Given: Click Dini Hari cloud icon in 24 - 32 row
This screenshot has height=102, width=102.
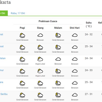Looking at the screenshot, I should click(x=75, y=35).
